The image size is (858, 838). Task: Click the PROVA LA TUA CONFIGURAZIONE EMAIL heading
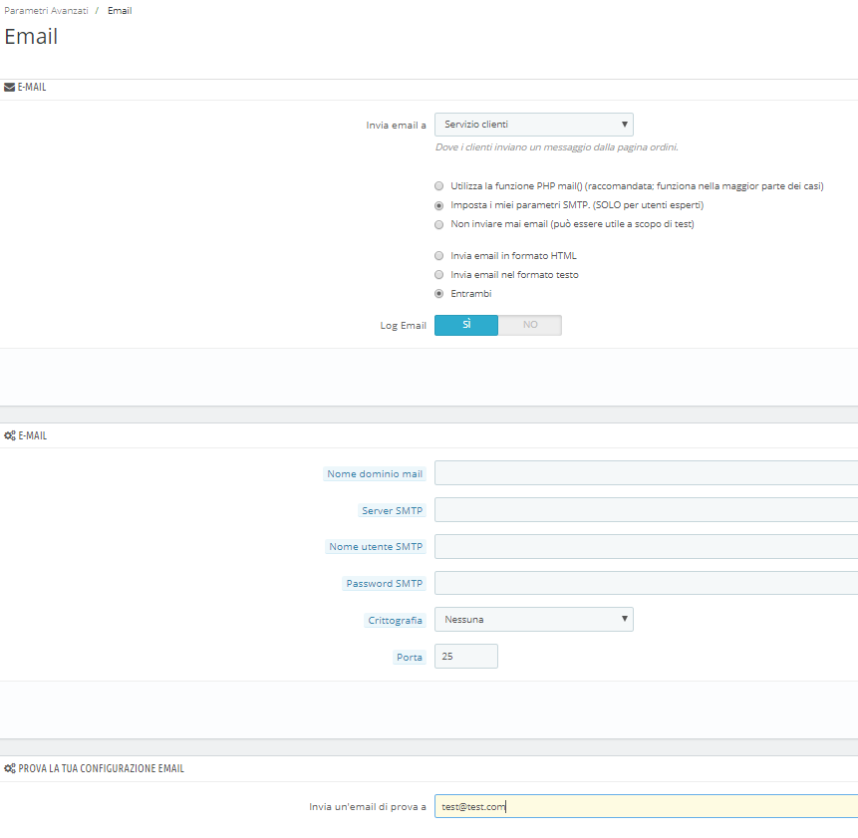coord(102,768)
